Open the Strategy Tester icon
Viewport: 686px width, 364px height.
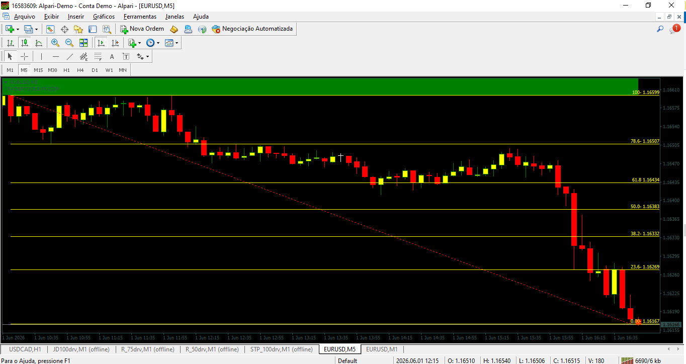click(107, 29)
